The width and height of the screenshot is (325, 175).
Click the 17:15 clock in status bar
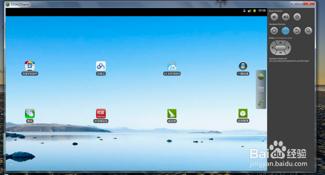[262, 11]
